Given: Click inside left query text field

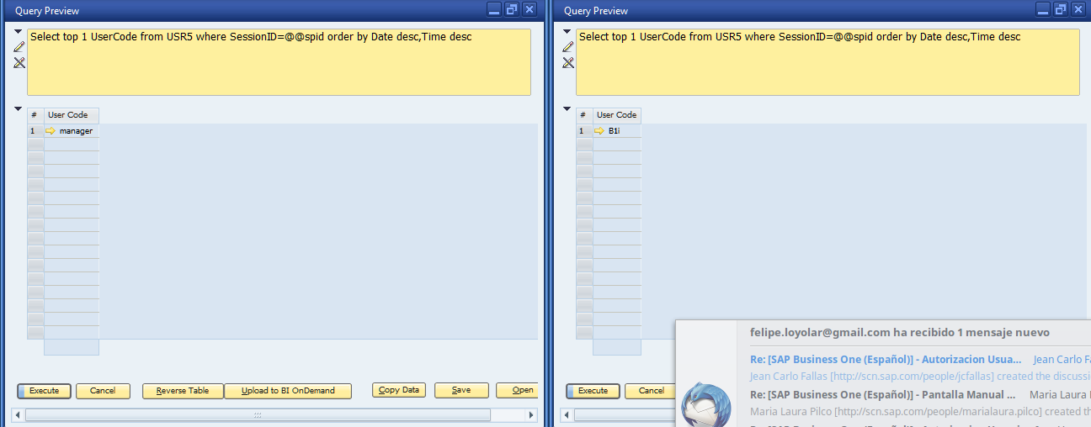Looking at the screenshot, I should coord(279,62).
